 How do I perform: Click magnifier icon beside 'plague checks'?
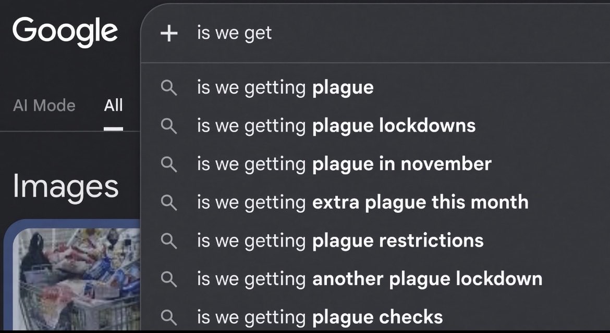coord(169,317)
